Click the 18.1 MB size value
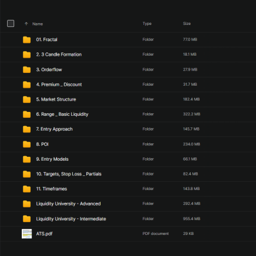Image resolution: width=256 pixels, height=256 pixels. click(189, 54)
